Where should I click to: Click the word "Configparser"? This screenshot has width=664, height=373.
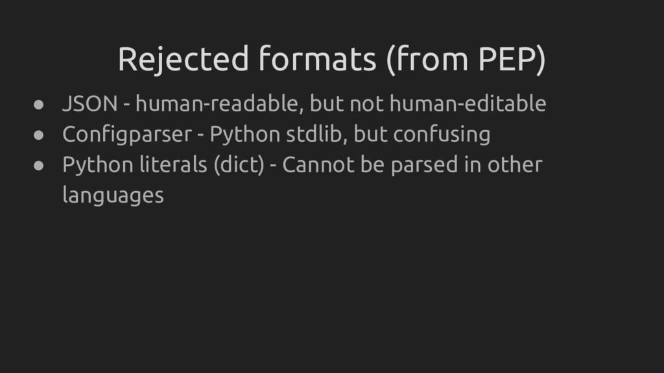pos(127,135)
